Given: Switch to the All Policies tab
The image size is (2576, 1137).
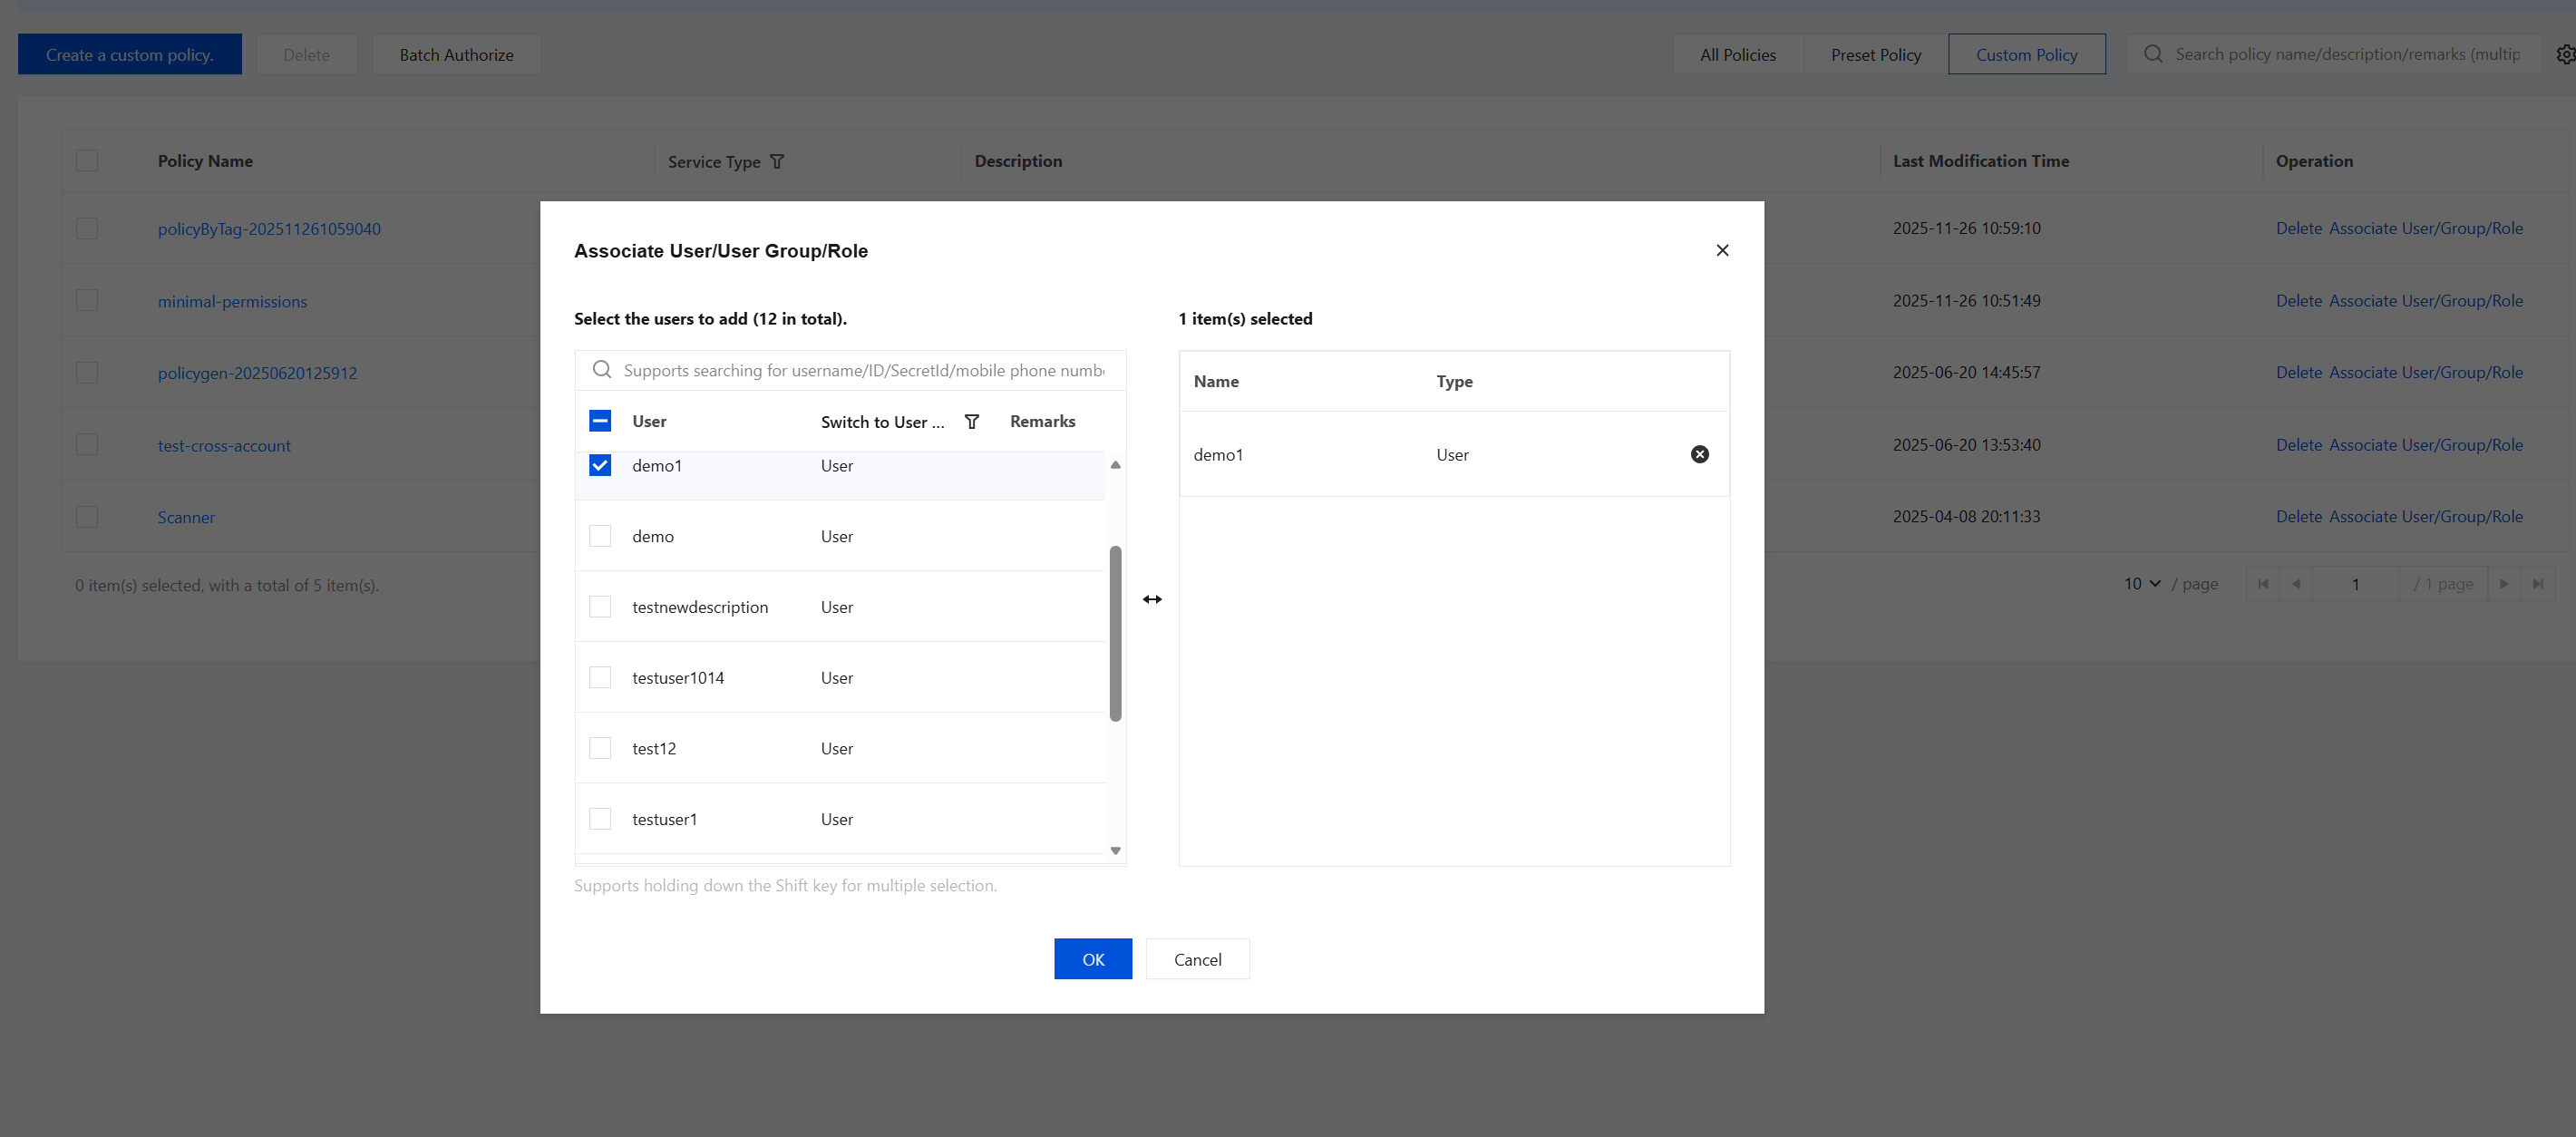Looking at the screenshot, I should 1737,55.
